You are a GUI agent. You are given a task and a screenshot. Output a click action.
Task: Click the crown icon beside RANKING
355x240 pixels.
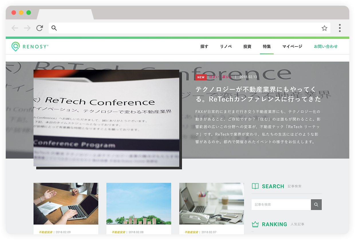click(255, 224)
